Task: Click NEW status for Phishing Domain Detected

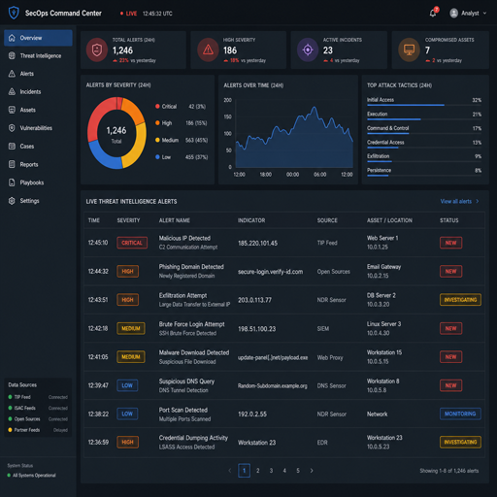Action: click(450, 271)
